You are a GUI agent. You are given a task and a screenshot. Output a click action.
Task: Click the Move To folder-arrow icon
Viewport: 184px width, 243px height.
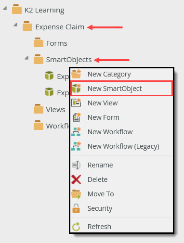pos(76,194)
